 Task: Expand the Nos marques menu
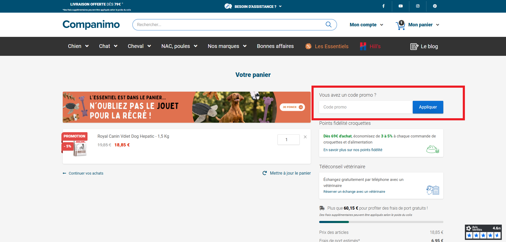click(227, 46)
